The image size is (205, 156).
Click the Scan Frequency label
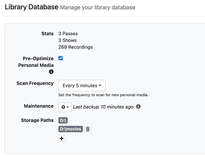35,83
